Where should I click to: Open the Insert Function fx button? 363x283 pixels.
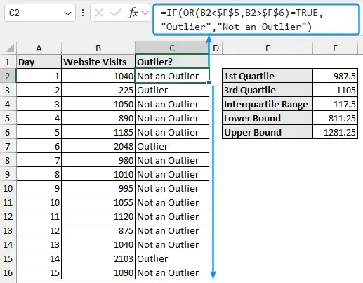[133, 13]
